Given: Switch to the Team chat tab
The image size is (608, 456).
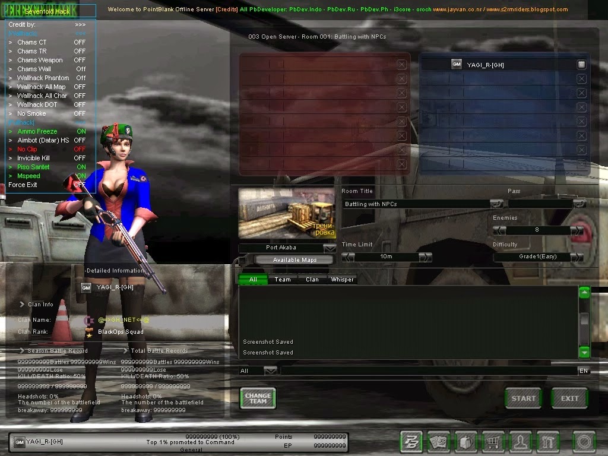Looking at the screenshot, I should click(283, 279).
